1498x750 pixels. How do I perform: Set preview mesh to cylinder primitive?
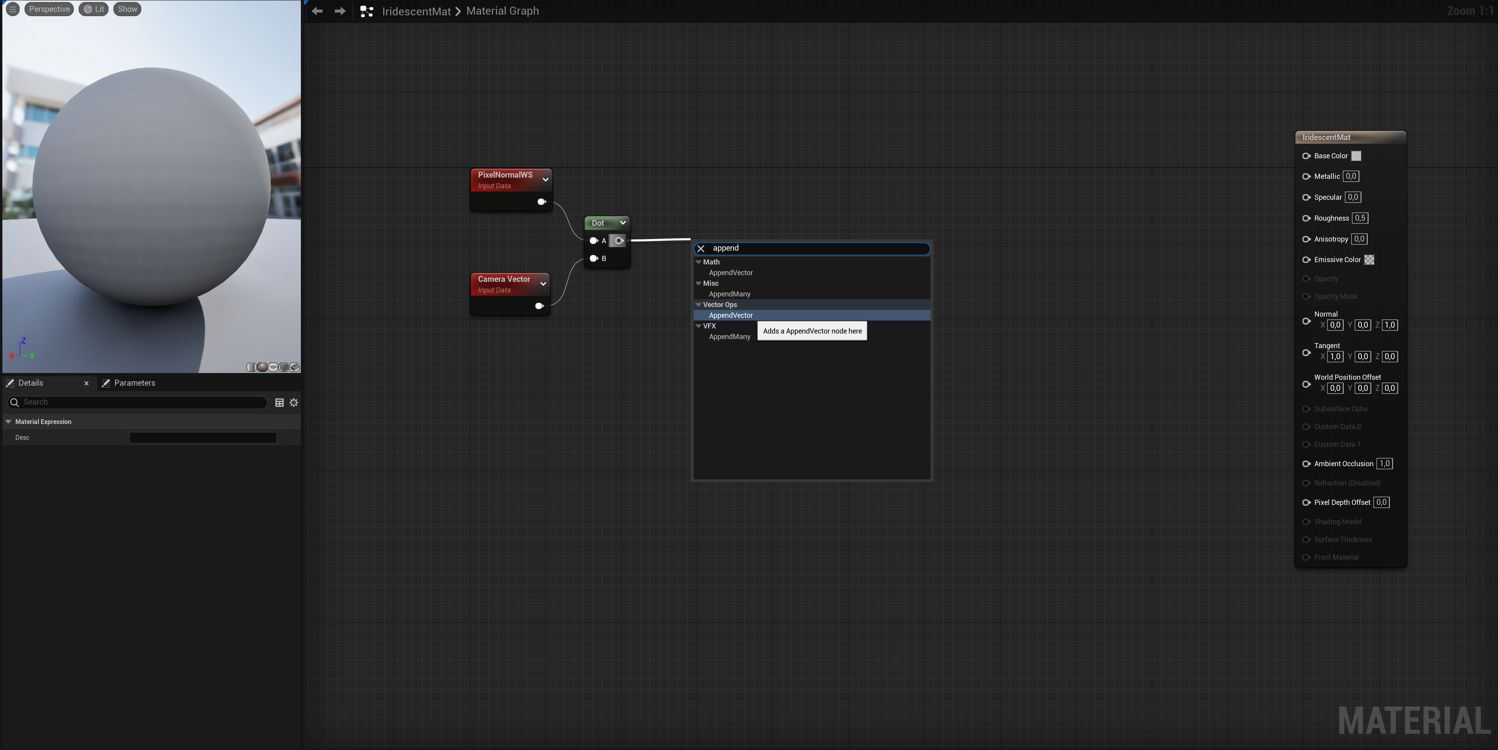(252, 367)
